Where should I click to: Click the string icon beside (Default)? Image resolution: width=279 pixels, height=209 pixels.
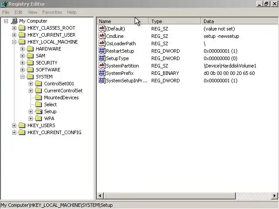pyautogui.click(x=102, y=28)
